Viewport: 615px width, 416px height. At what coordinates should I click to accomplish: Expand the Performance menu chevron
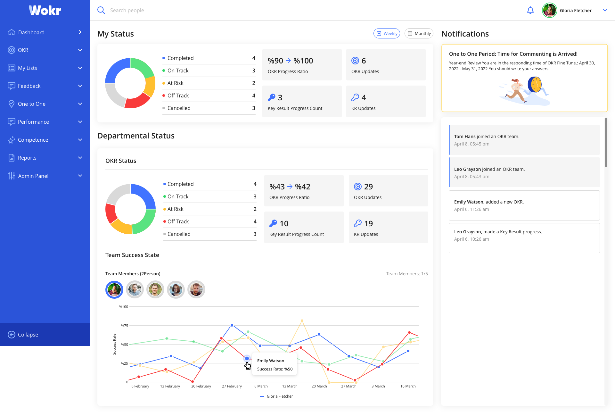[80, 122]
